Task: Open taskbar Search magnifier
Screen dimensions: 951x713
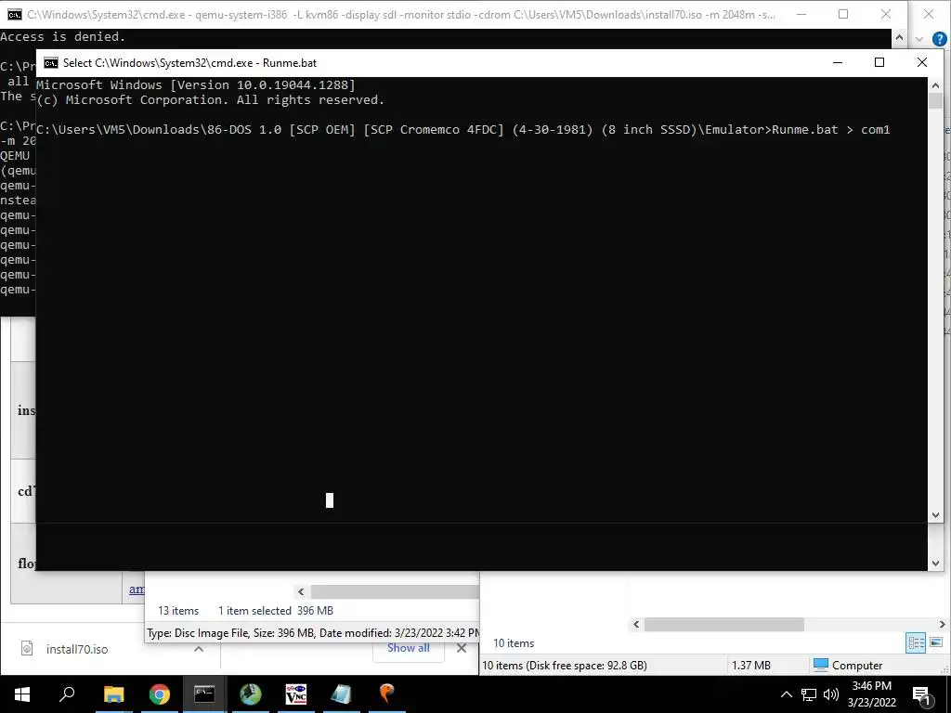Action: [67, 694]
